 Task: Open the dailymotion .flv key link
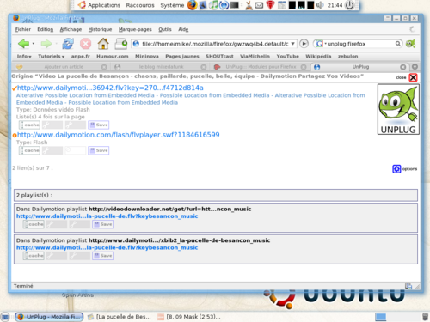(x=110, y=88)
